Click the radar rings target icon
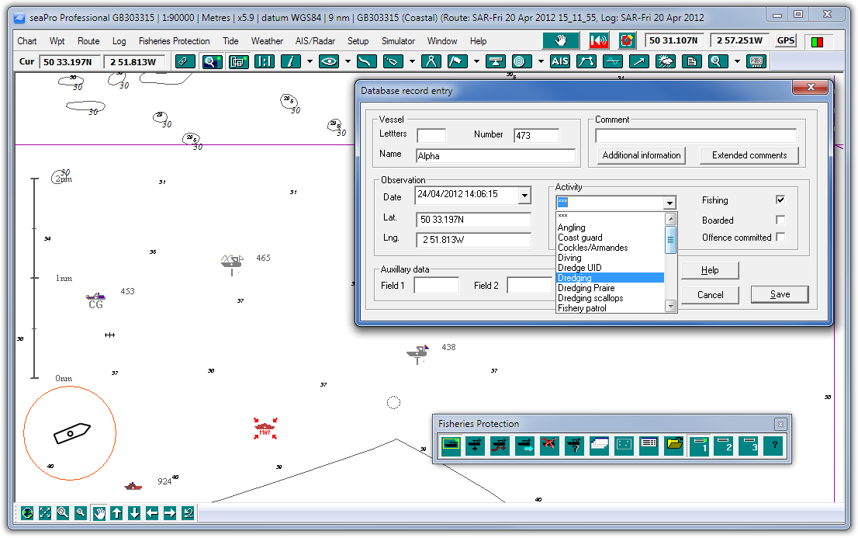The image size is (858, 538). click(520, 61)
